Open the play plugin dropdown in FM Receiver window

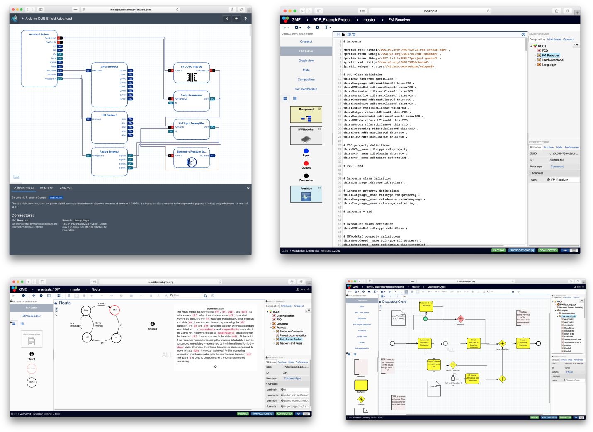click(286, 27)
